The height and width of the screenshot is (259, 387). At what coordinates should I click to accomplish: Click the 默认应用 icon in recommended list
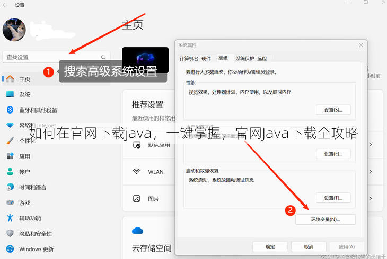[137, 145]
